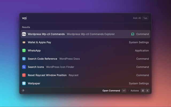Click the Tab key hint badge
Viewport: 171px width, 107px height.
(x=145, y=18)
